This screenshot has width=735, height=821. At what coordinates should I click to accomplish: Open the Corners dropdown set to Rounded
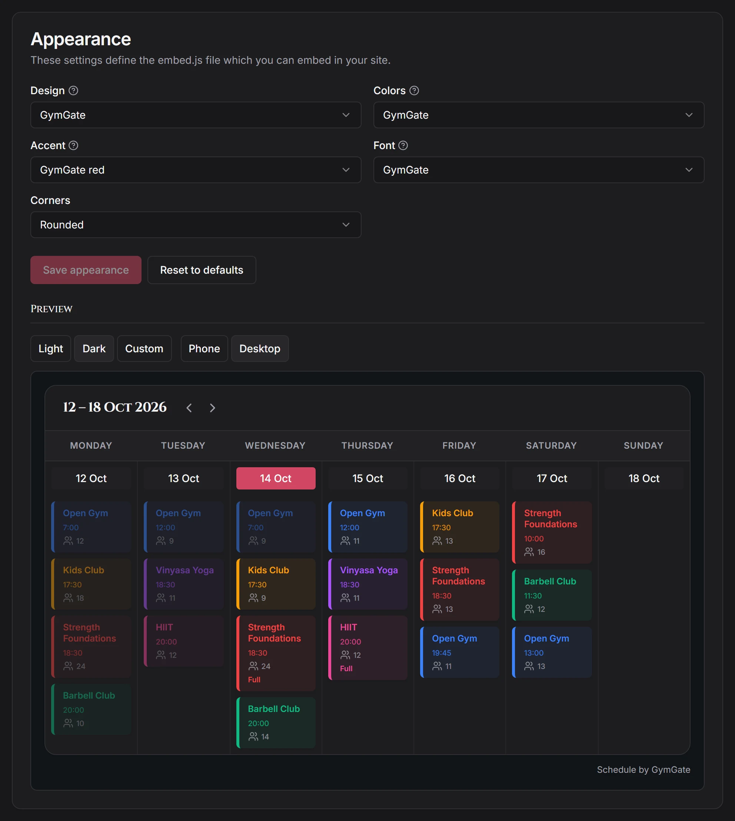(196, 225)
